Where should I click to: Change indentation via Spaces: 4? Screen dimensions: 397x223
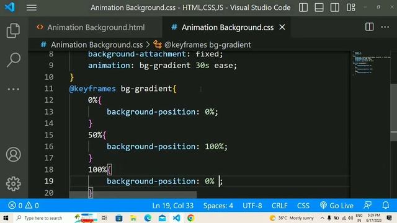pos(218,206)
